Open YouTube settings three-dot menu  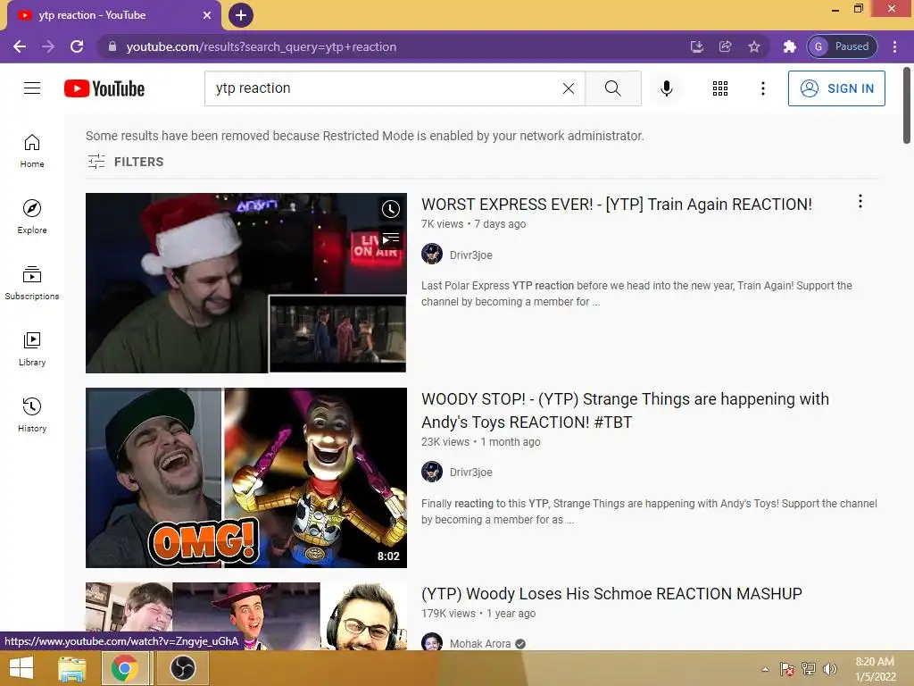[762, 88]
